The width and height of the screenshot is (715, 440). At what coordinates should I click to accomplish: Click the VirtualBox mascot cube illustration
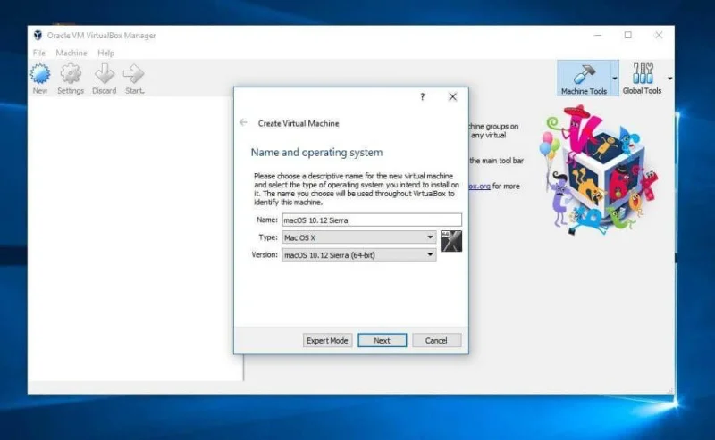[599, 170]
